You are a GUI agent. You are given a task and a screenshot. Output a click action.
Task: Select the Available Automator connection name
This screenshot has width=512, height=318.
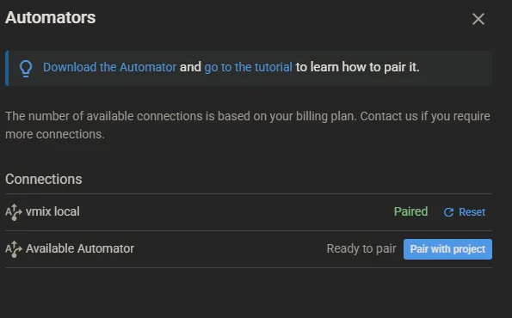(80, 248)
